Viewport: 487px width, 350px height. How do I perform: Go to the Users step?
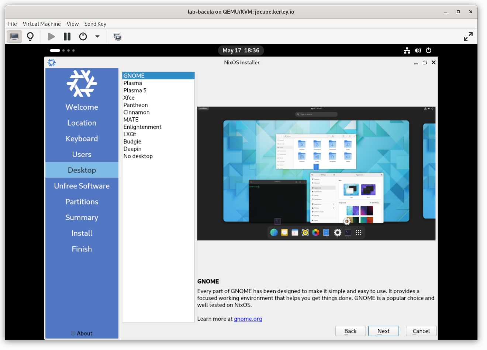[x=82, y=154]
